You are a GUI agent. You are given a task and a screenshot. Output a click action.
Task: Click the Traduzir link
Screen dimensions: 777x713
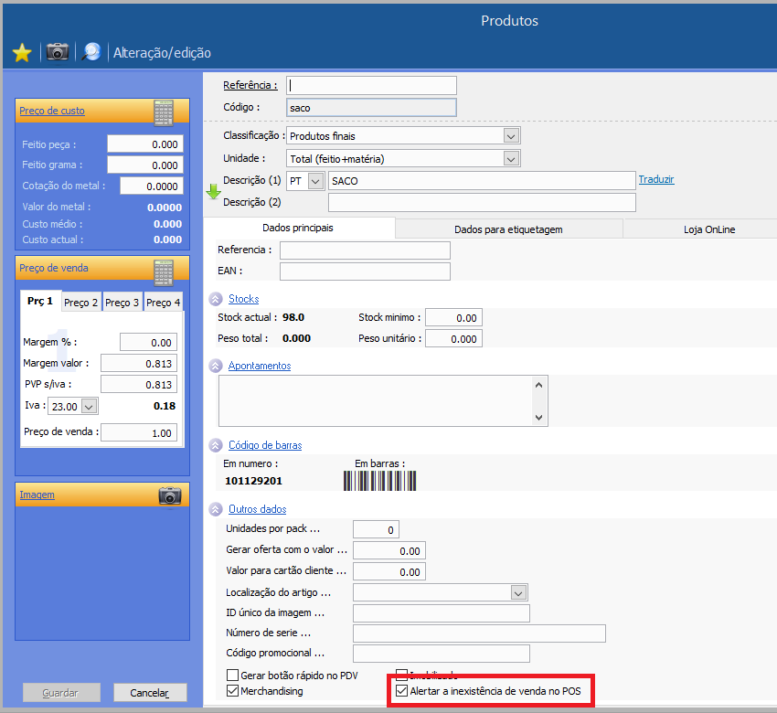pyautogui.click(x=656, y=179)
